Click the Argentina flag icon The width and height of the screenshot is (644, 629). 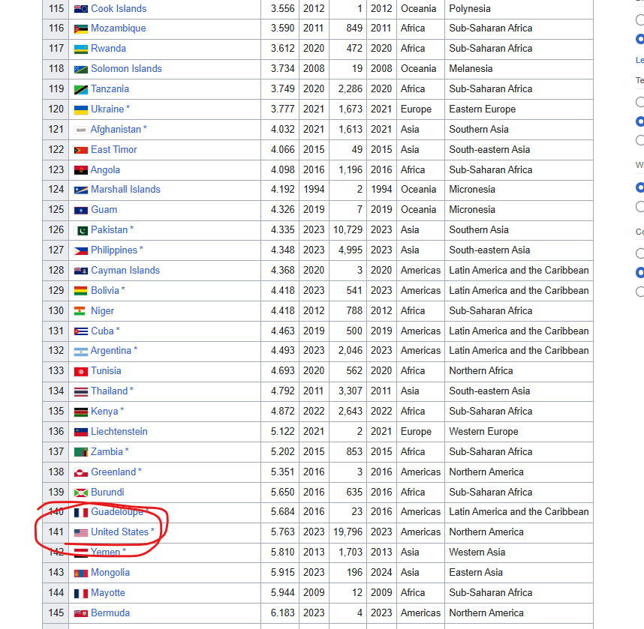tap(81, 351)
